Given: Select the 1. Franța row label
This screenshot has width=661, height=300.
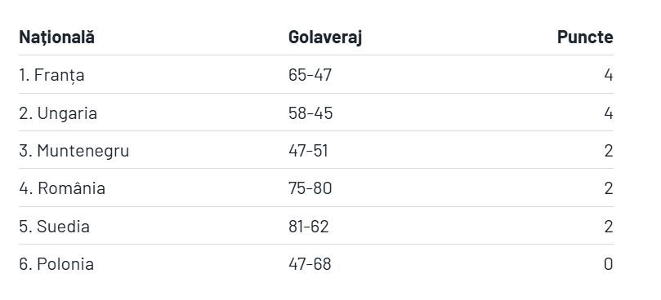Looking at the screenshot, I should (51, 75).
